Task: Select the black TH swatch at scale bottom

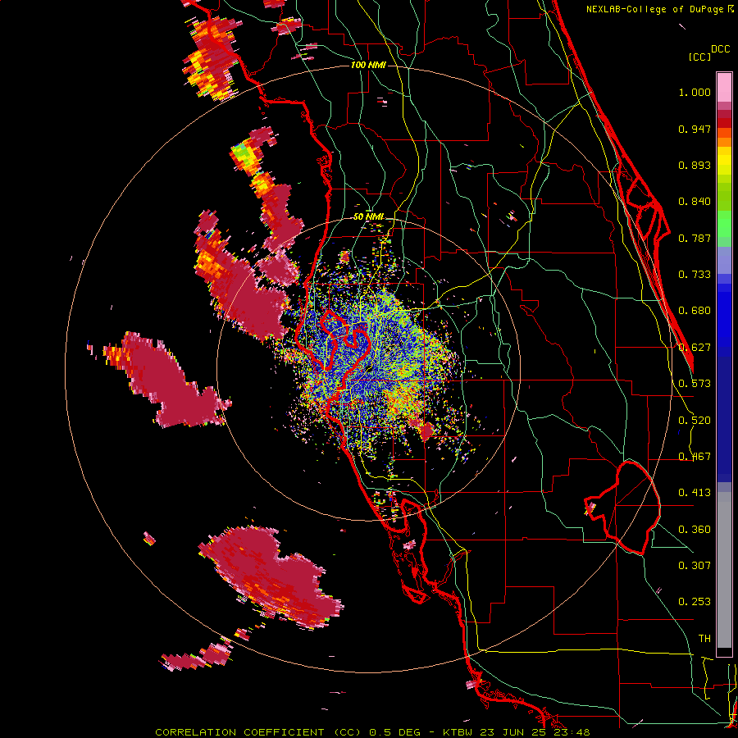Action: tap(724, 652)
